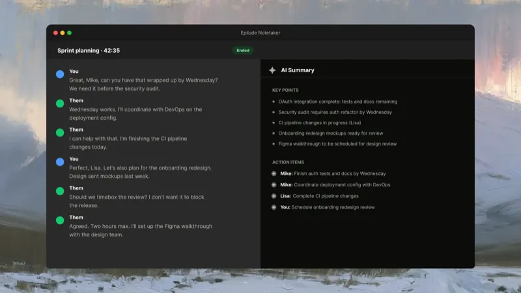521x293 pixels.
Task: Click 'Complete CI pipeline changes' text
Action: (x=325, y=196)
